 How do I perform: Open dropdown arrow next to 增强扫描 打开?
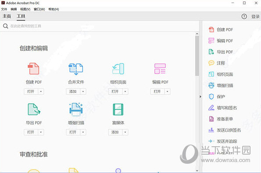point(83,132)
